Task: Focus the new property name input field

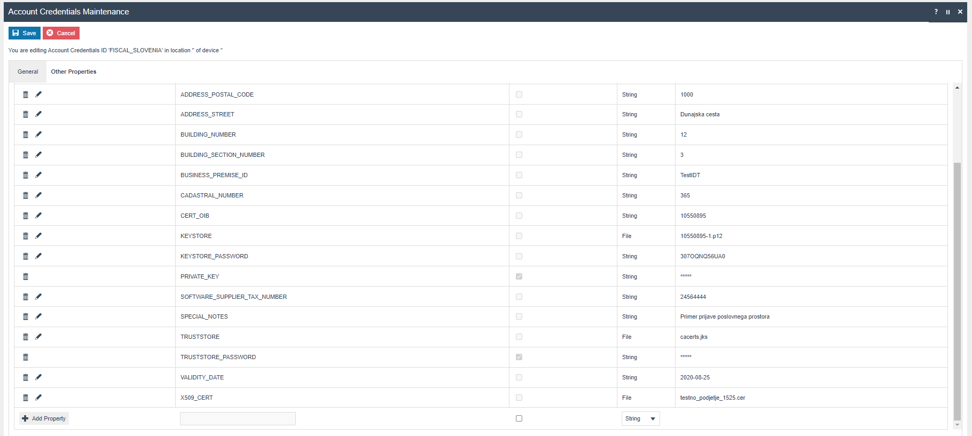Action: [x=238, y=419]
